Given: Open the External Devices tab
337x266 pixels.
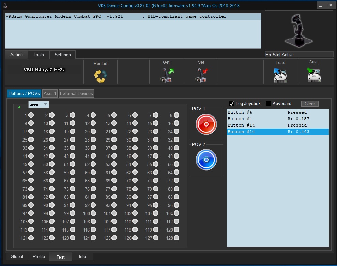Looking at the screenshot, I should pyautogui.click(x=76, y=93).
